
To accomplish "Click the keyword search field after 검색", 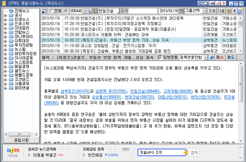I will click(143, 11).
